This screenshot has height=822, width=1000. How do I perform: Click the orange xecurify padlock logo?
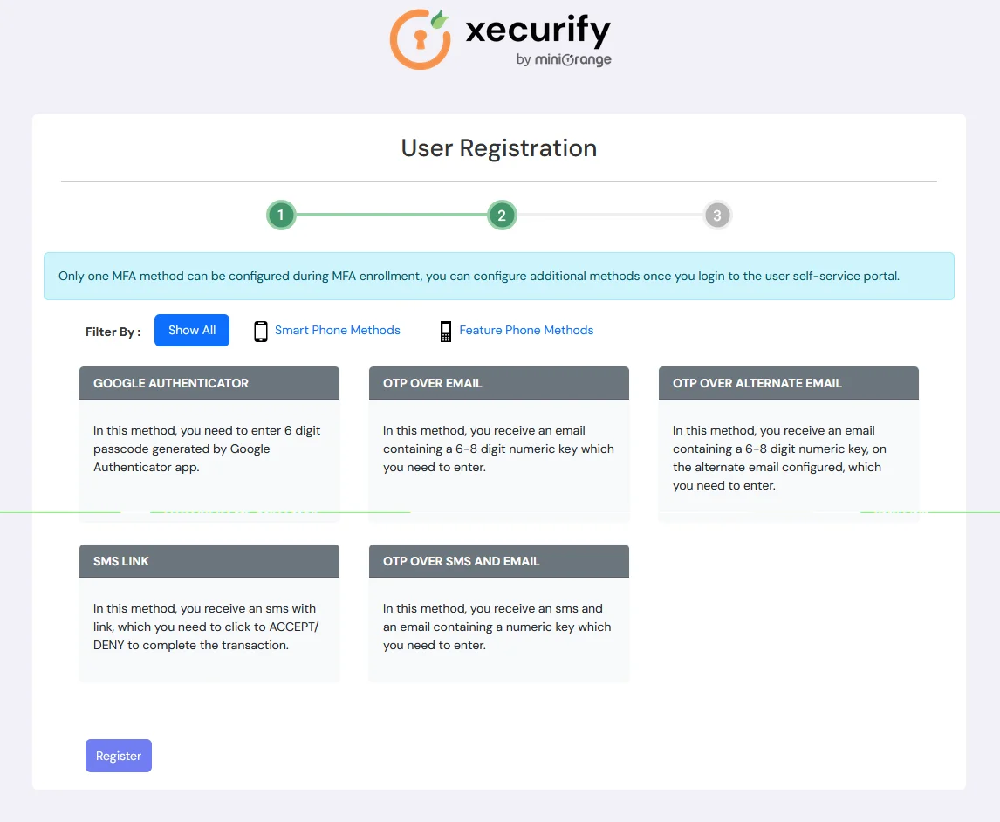pyautogui.click(x=419, y=39)
